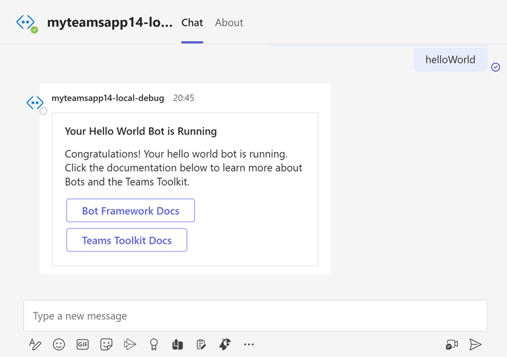Open the GIF picker
507x357 pixels.
(x=82, y=344)
